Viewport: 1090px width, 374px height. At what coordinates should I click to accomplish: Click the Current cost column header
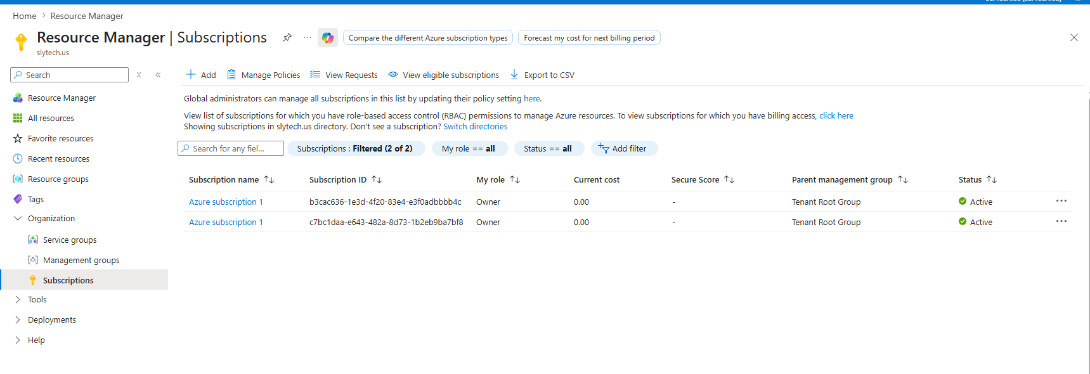click(597, 179)
